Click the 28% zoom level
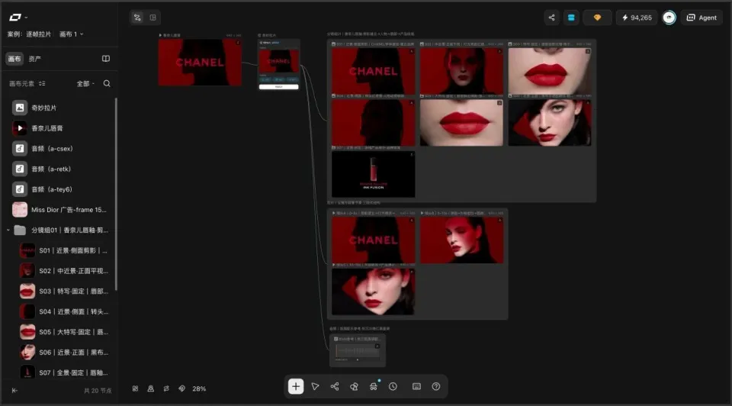The image size is (732, 406). [199, 388]
